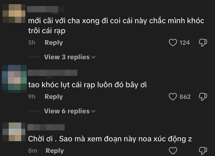This screenshot has height=156, width=215.
Task: Click the comment text "tao khóc lụt cái rạp"
Action: tap(88, 85)
